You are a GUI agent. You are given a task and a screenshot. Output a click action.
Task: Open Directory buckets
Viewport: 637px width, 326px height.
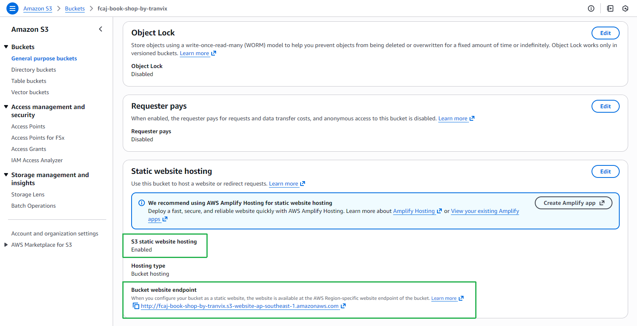[33, 70]
